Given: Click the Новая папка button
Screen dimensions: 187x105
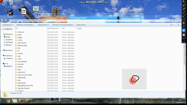Looking at the screenshot, I should click(81, 25).
